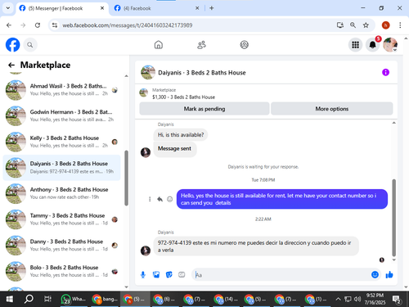Open the Chrome profile avatar
This screenshot has width=409, height=307.
385,25
